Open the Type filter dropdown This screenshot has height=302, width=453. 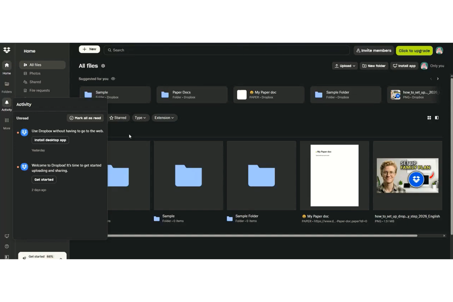[x=140, y=118]
